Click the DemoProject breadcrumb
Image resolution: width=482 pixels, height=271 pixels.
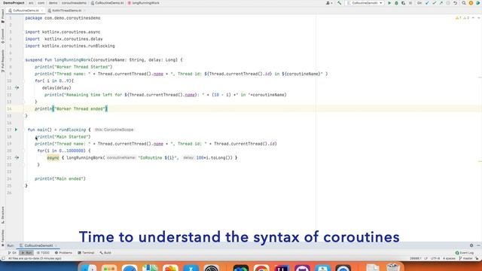click(x=14, y=3)
